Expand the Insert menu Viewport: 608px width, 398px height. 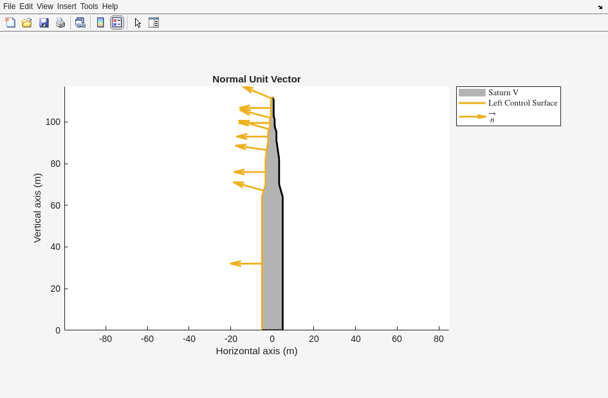(66, 6)
